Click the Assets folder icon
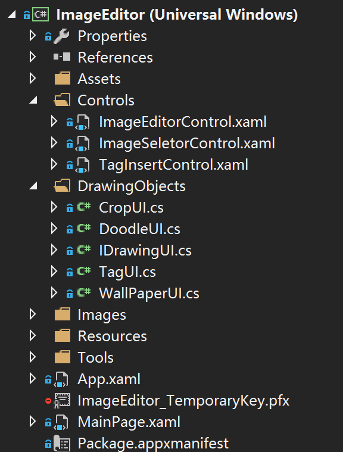The image size is (343, 452). click(63, 79)
